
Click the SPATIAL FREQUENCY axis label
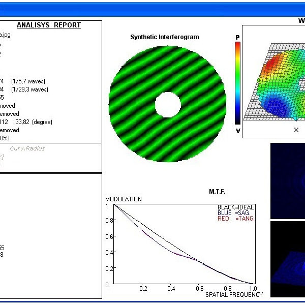(234, 295)
